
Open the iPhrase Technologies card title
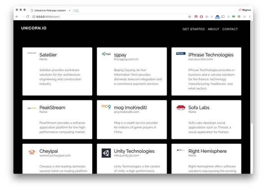click(x=211, y=55)
